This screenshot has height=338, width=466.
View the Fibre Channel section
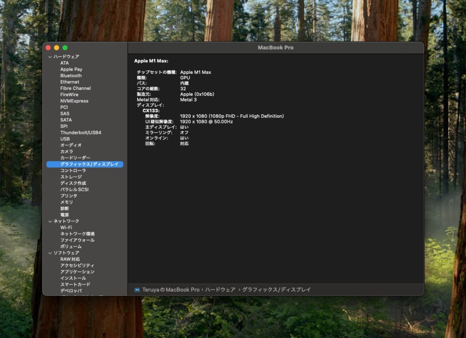click(x=76, y=88)
